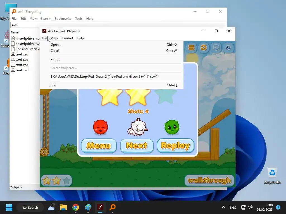Click the star rating badge at bottom-left of game
This screenshot has width=286, height=214.
tap(56, 181)
